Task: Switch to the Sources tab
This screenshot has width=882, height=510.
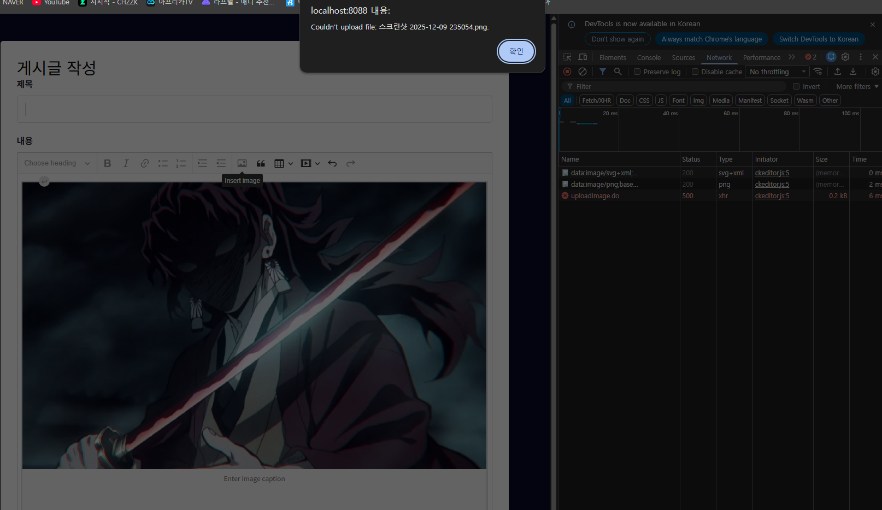Action: point(683,57)
